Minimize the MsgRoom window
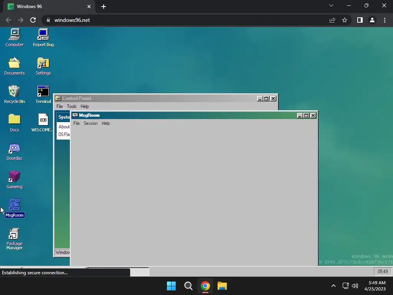Viewport: 393px width, 295px height. coord(299,115)
